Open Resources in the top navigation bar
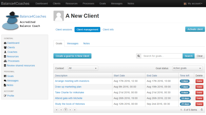 tap(72, 4)
